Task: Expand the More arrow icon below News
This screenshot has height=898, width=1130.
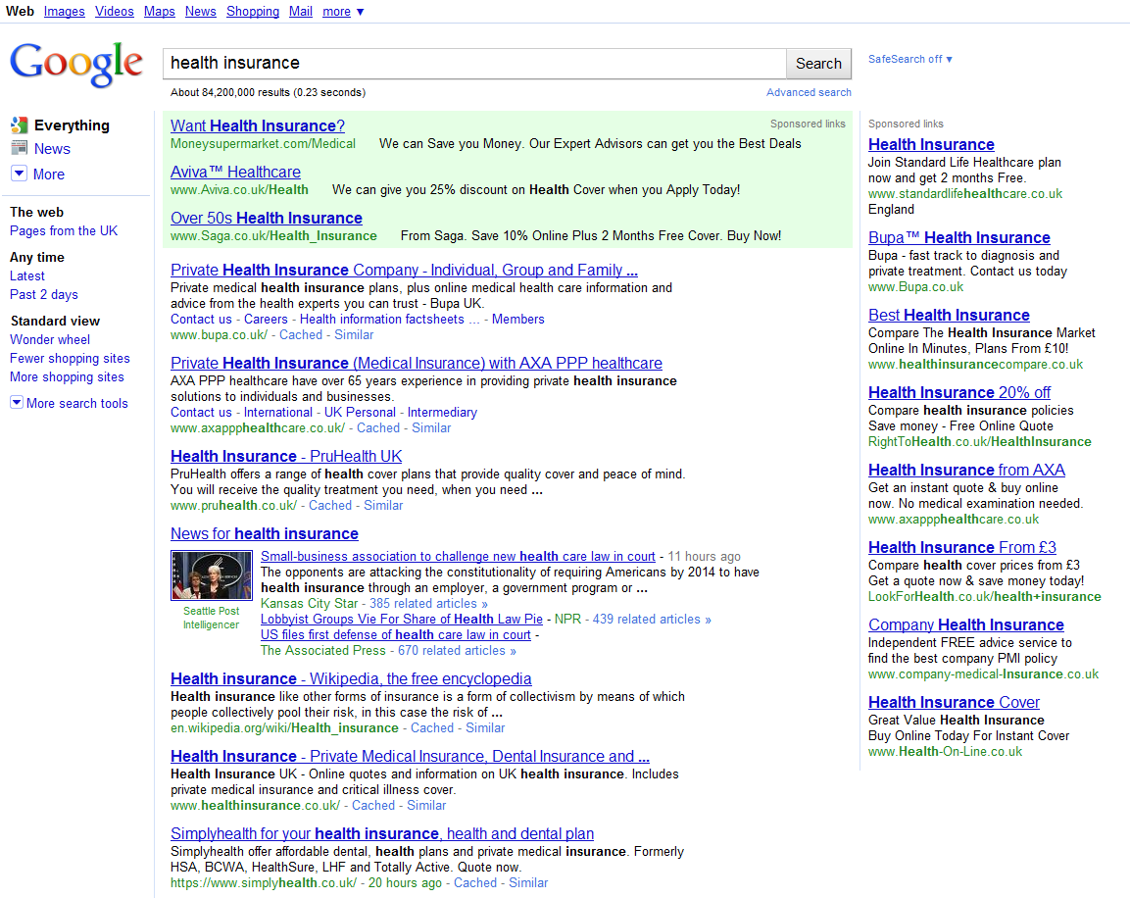Action: (20, 174)
